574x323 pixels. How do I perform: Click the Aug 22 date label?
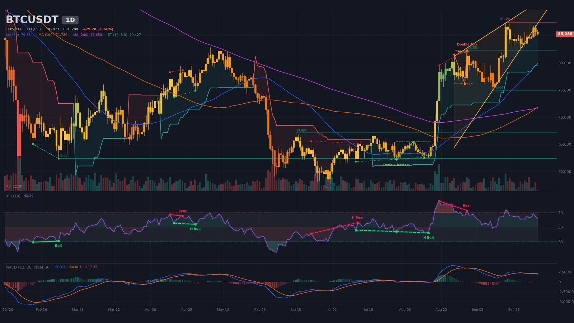tap(441, 309)
